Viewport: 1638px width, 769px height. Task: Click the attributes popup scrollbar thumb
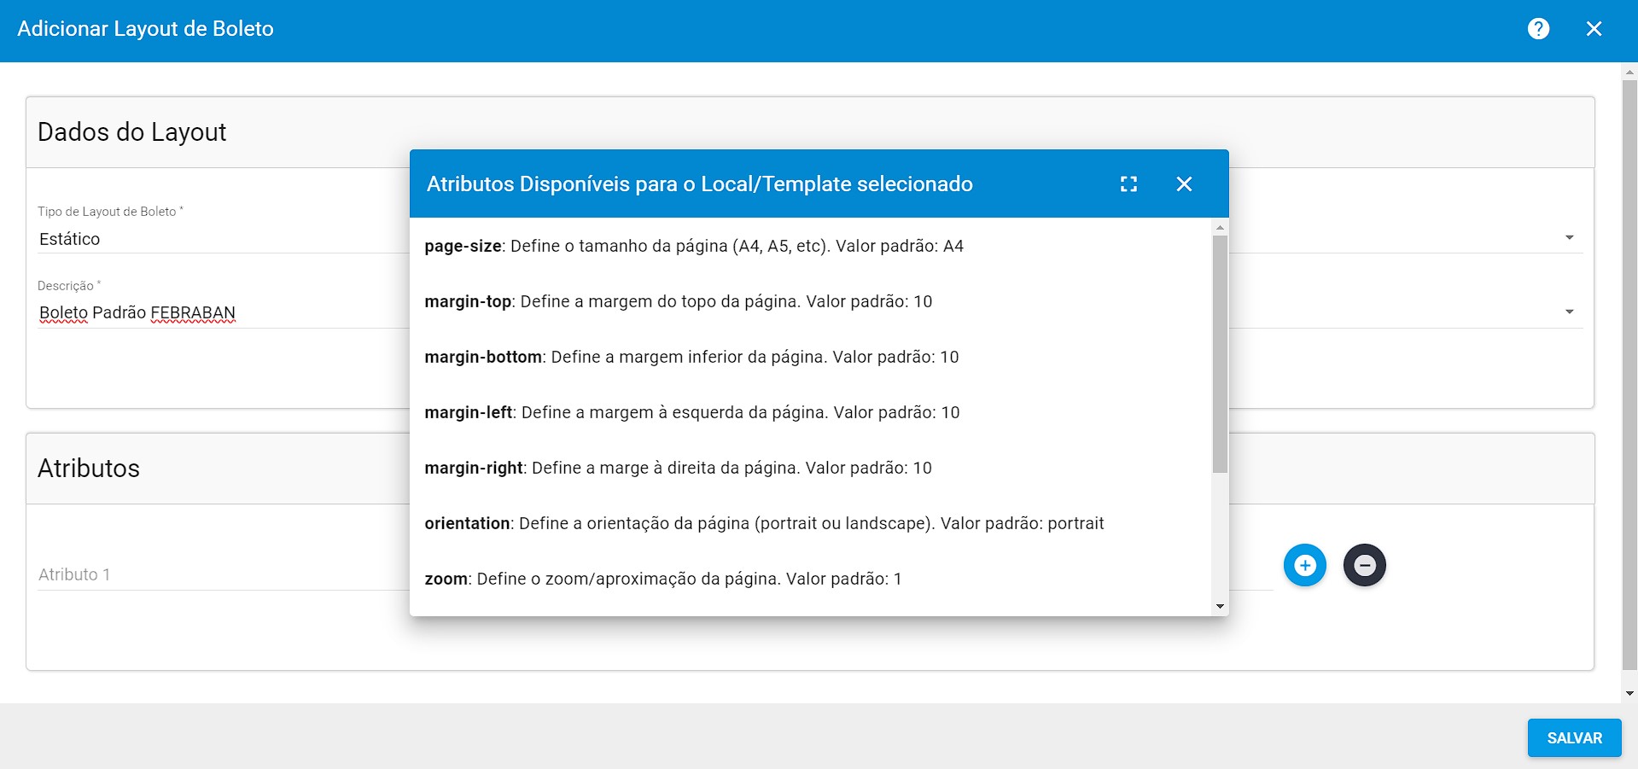(1220, 354)
